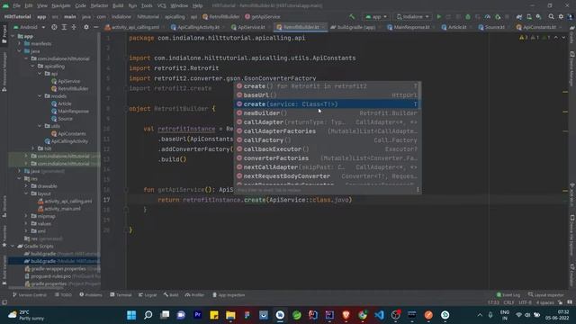Hide the Project panel with minus icon
576x324 pixels.
click(x=96, y=27)
